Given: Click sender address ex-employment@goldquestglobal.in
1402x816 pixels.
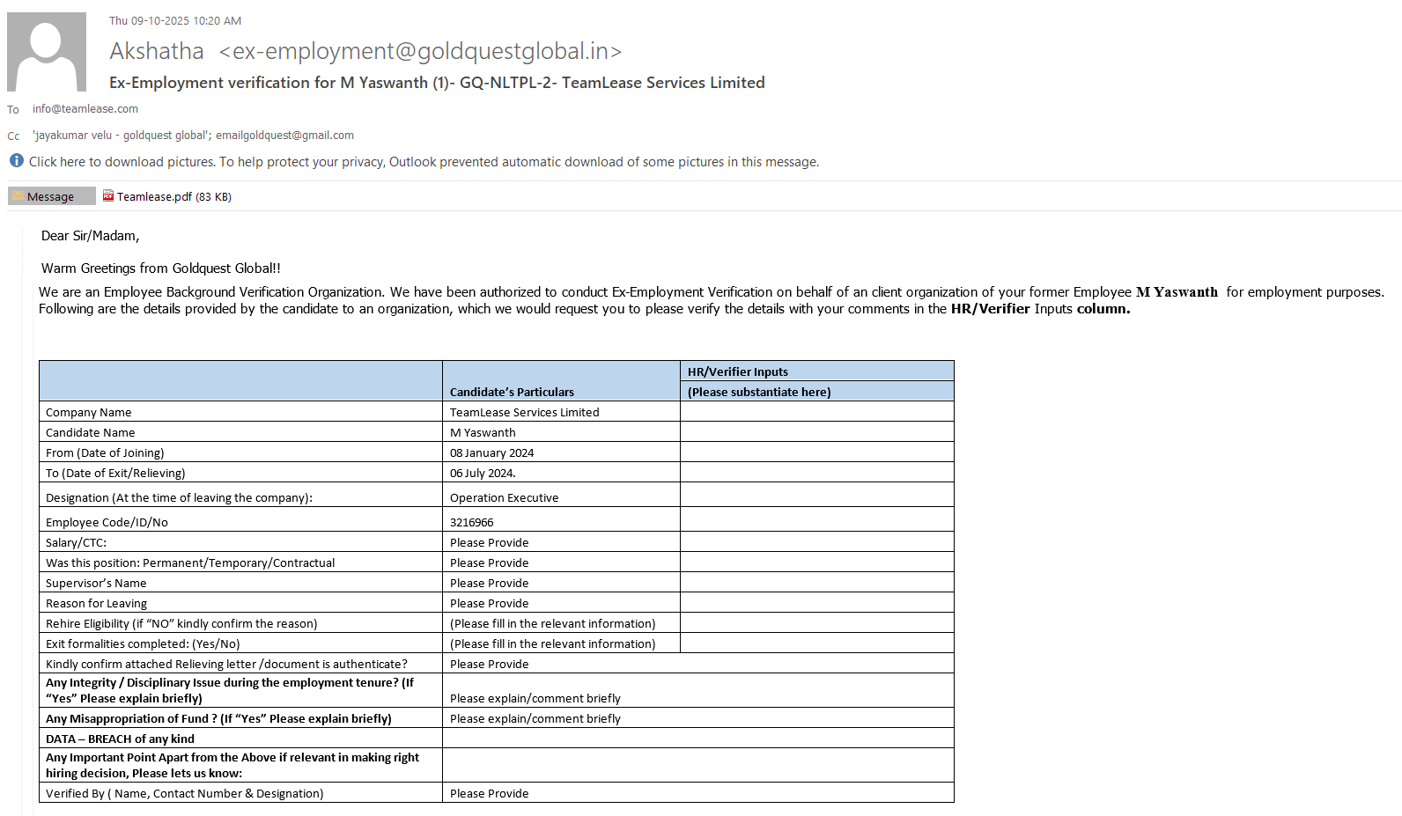Looking at the screenshot, I should pos(421,51).
